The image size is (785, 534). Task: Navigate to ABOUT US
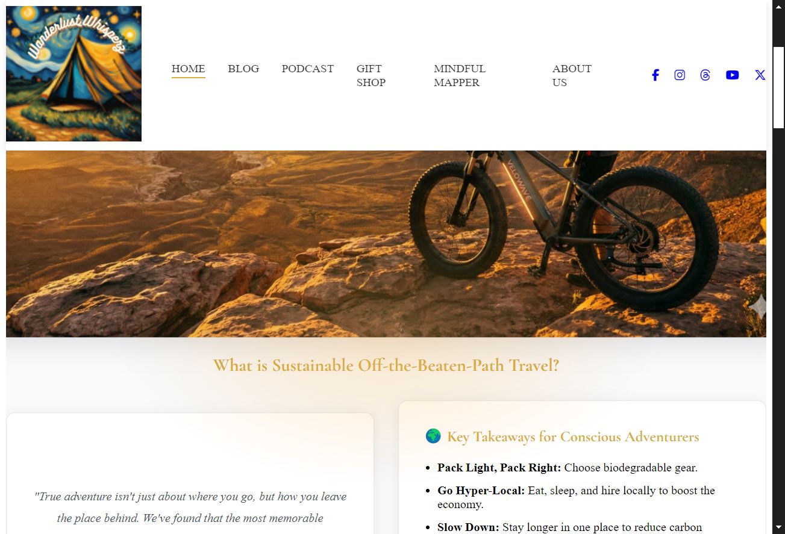coord(572,75)
